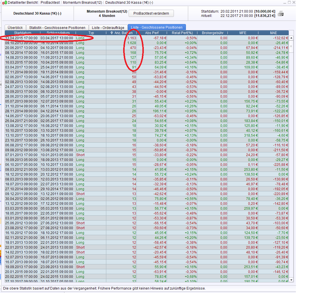Click the scroll up arrow of the list
This screenshot has width=330, height=293.
(291, 38)
